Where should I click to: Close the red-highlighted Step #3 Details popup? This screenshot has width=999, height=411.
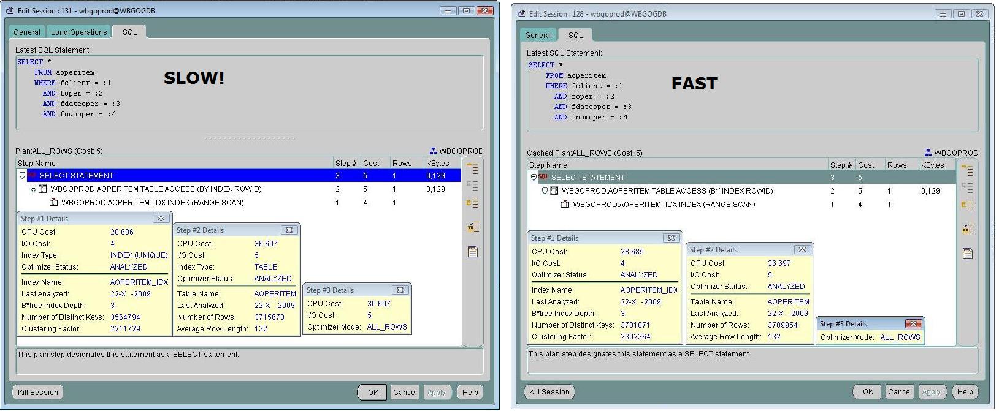tap(913, 324)
